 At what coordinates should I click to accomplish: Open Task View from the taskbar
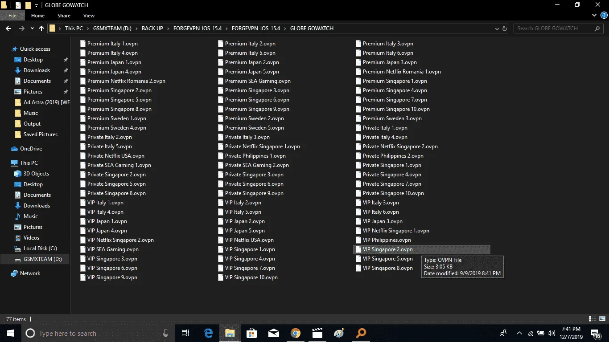point(185,333)
